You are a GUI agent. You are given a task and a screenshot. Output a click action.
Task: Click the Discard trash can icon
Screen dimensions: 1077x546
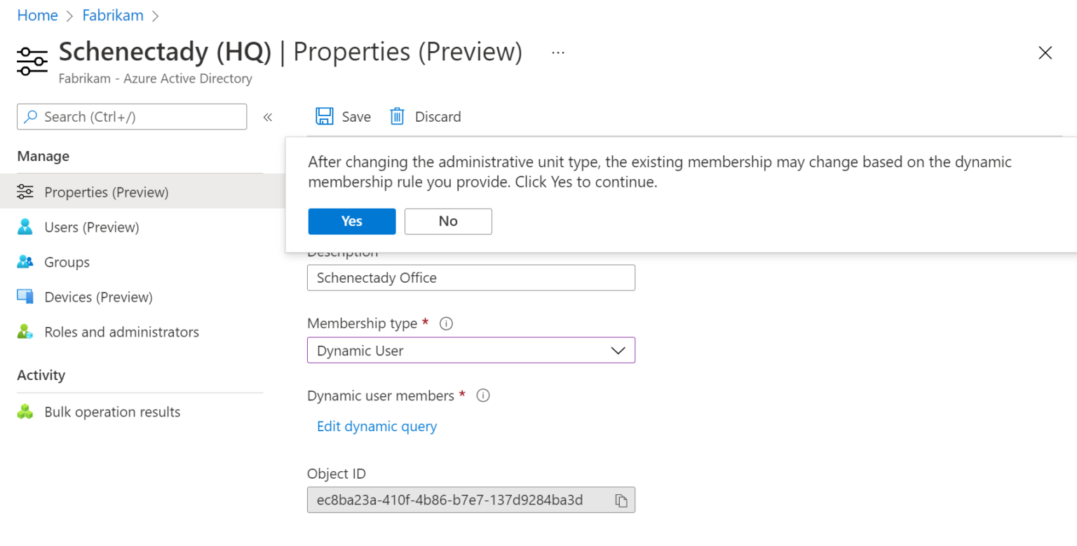click(397, 116)
